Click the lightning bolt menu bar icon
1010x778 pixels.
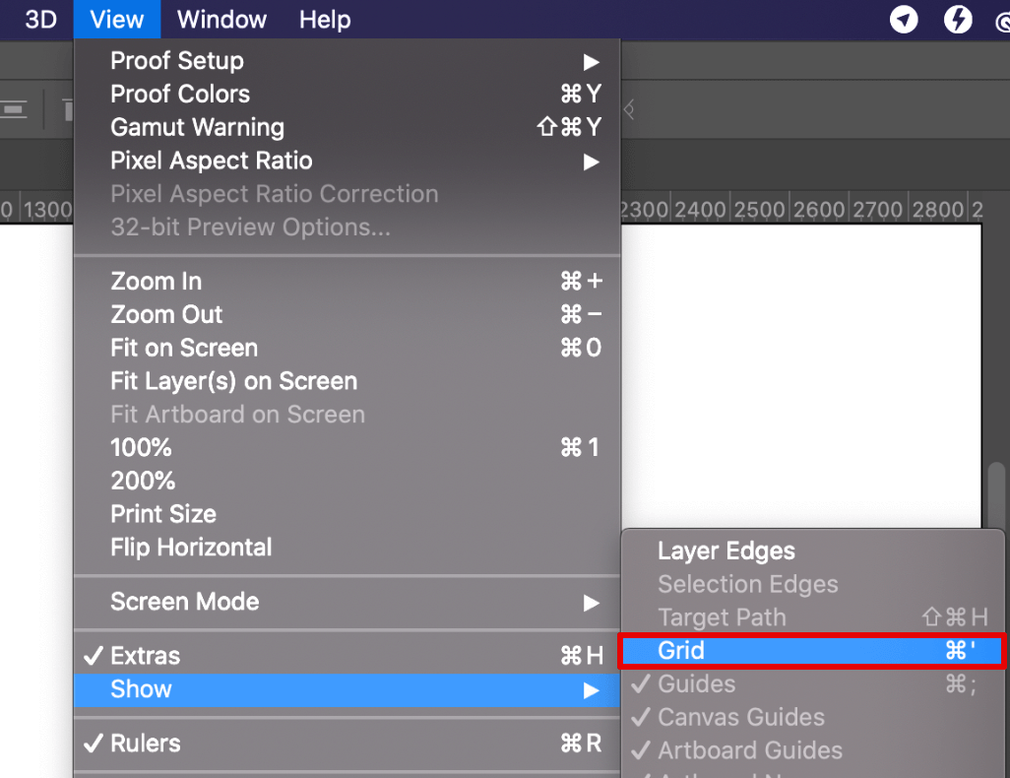(958, 20)
